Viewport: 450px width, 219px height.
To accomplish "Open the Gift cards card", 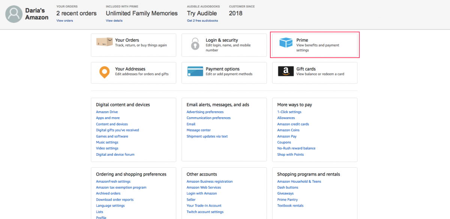I will tap(315, 73).
